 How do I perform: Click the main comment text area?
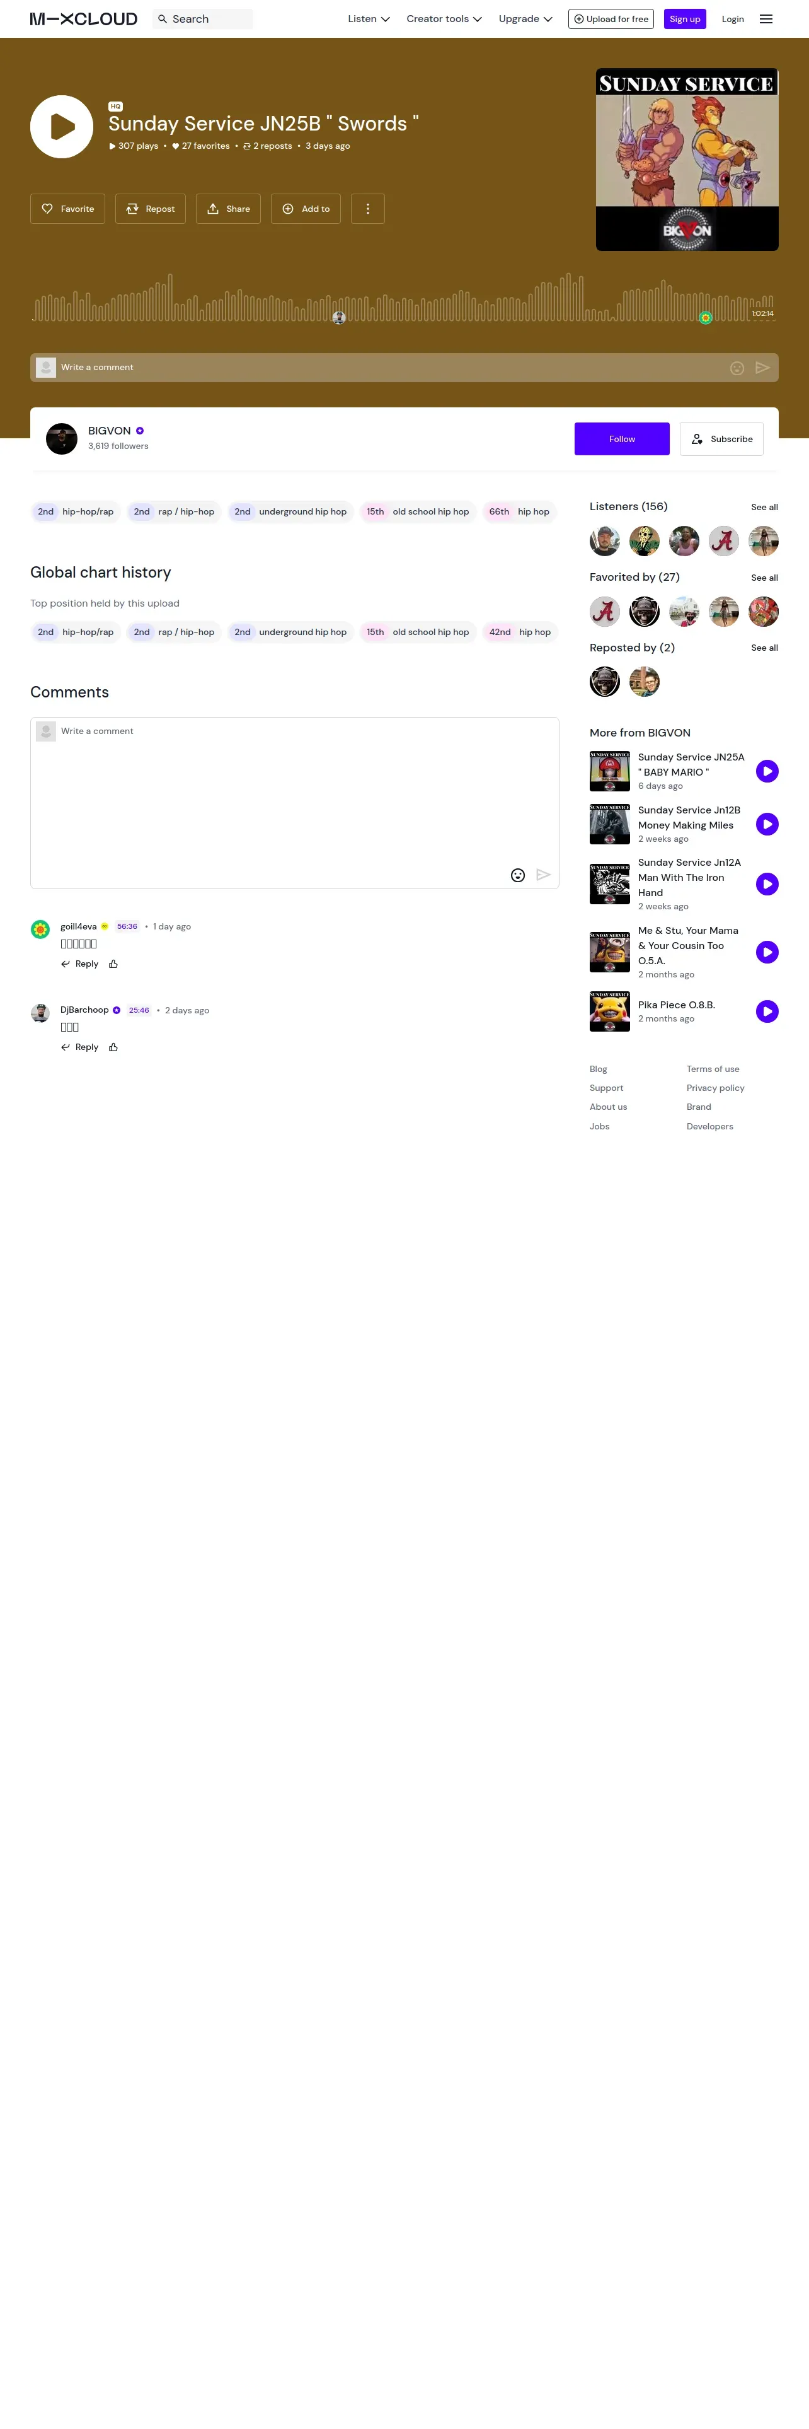point(295,803)
